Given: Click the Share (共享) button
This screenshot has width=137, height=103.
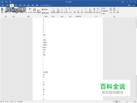Looking at the screenshot, I should 133,5.
